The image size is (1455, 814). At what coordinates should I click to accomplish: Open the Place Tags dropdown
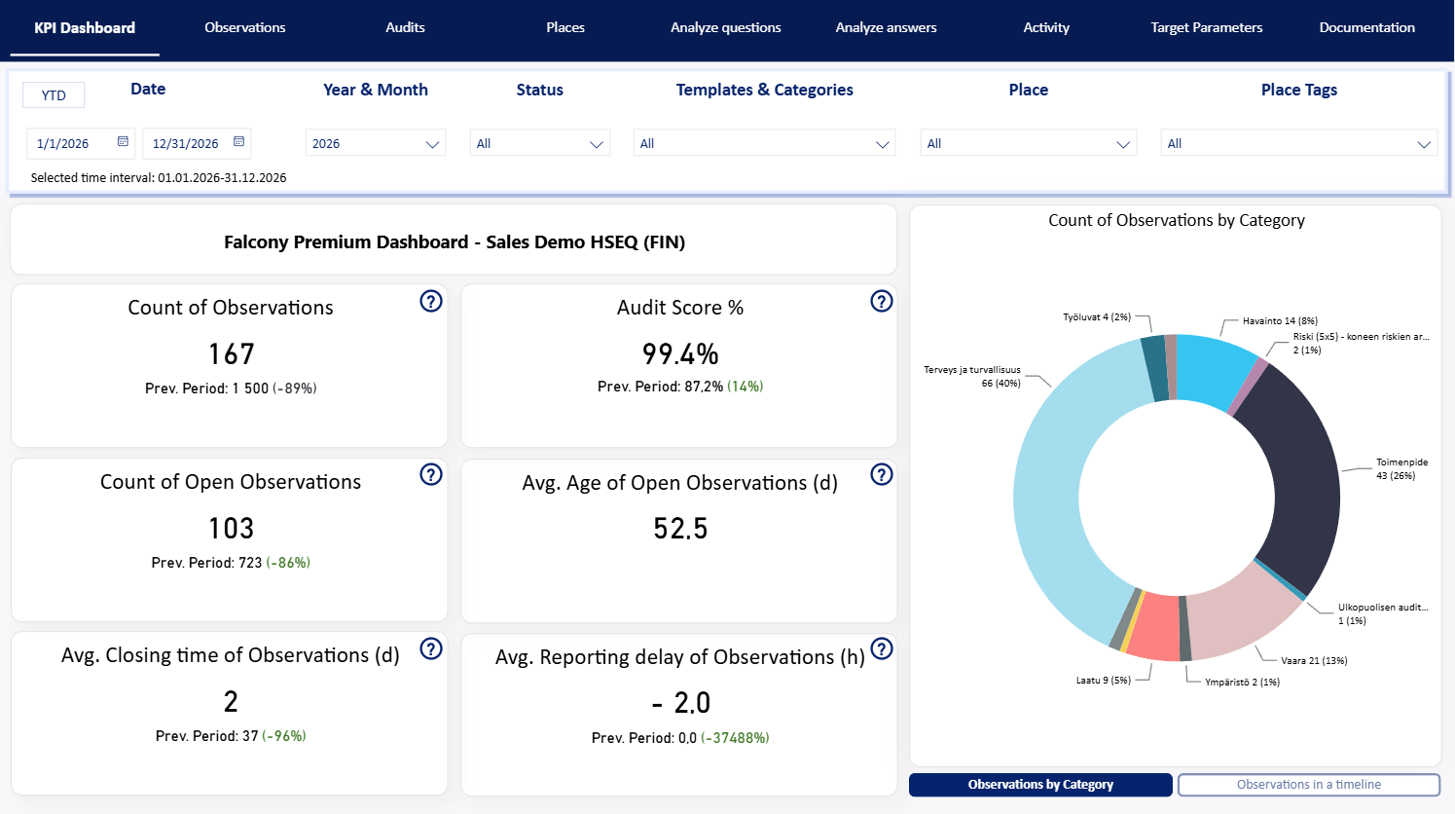pyautogui.click(x=1298, y=144)
